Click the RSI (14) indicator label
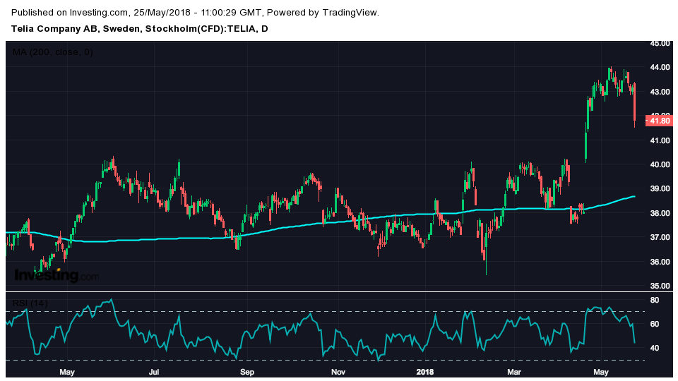Image resolution: width=678 pixels, height=381 pixels. click(30, 303)
